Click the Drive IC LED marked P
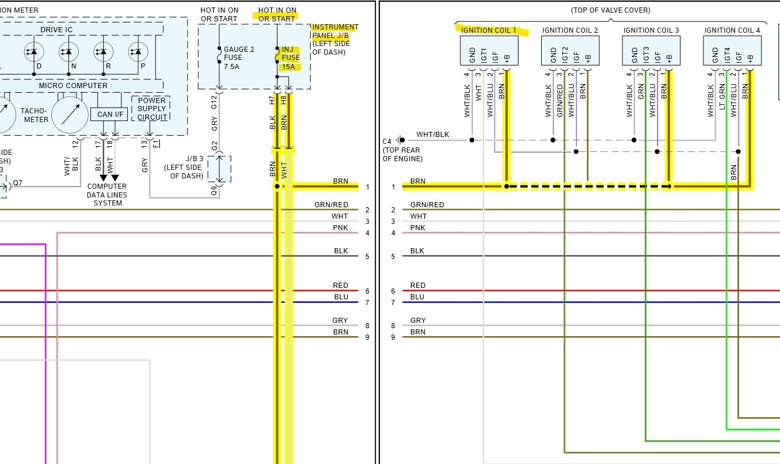Screen dimensions: 780x464 tap(136, 52)
